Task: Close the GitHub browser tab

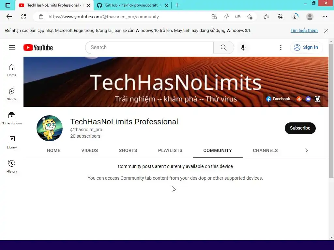Action: (x=167, y=5)
